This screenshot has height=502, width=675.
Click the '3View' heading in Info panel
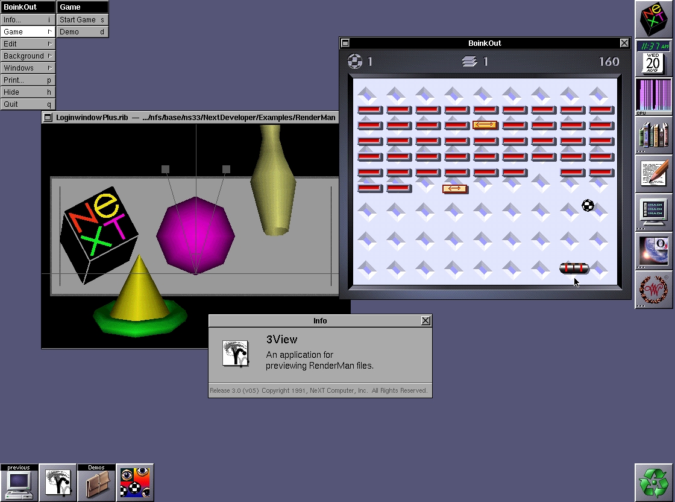[x=281, y=340]
